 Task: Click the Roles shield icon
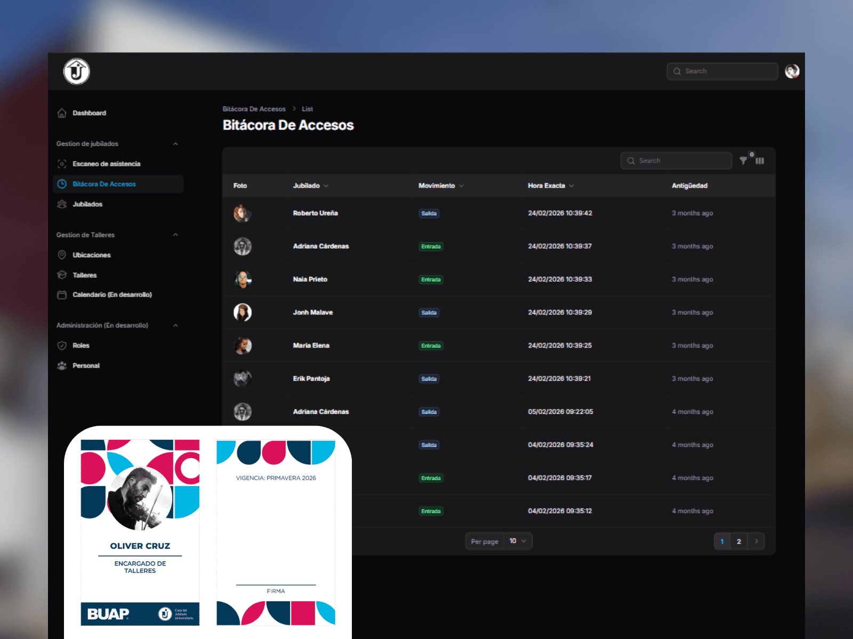(x=62, y=346)
